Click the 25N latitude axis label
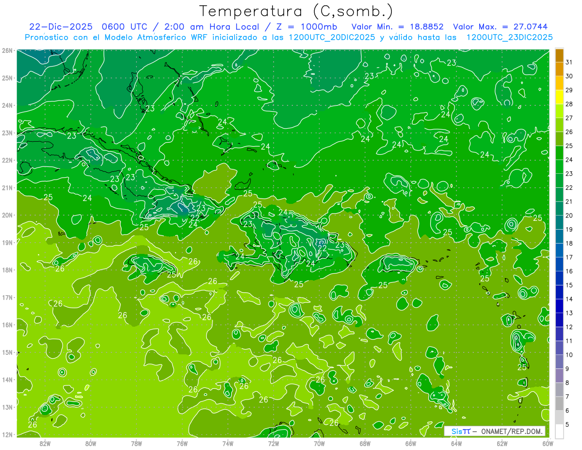The width and height of the screenshot is (582, 450). pyautogui.click(x=7, y=78)
